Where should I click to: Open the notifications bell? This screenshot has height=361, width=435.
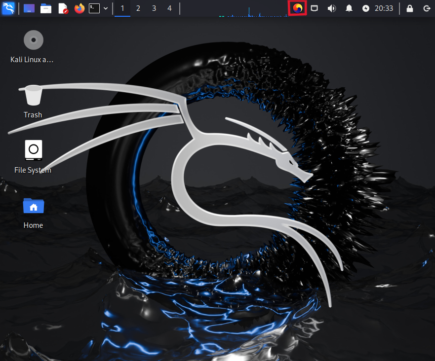[349, 8]
